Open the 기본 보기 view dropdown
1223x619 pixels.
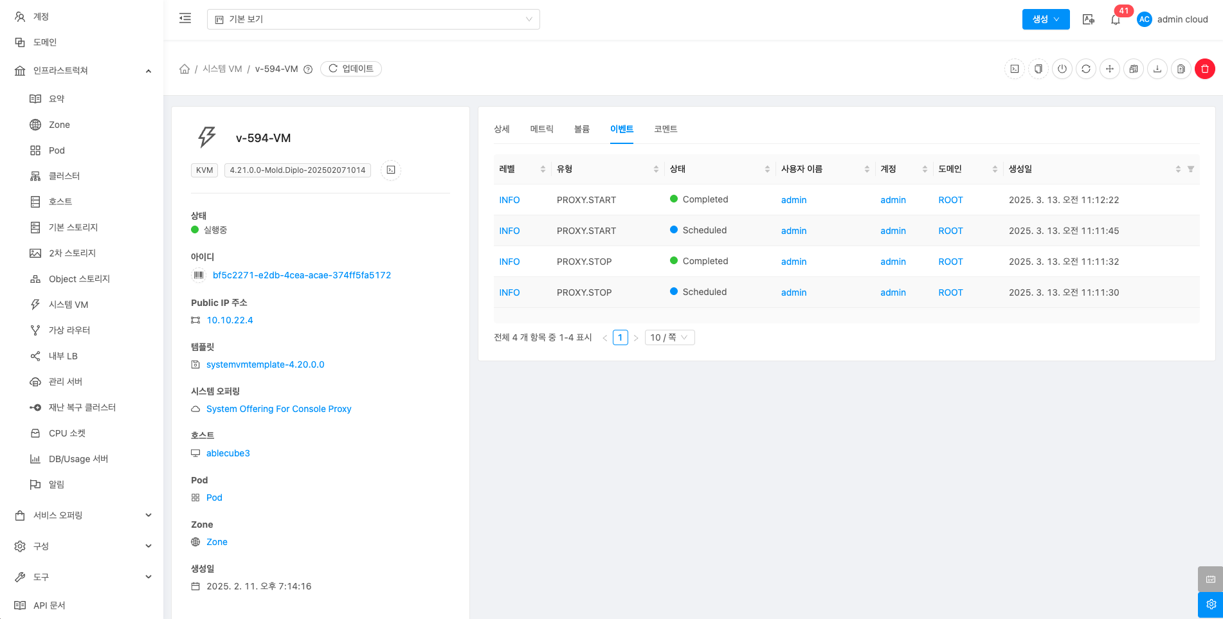373,19
